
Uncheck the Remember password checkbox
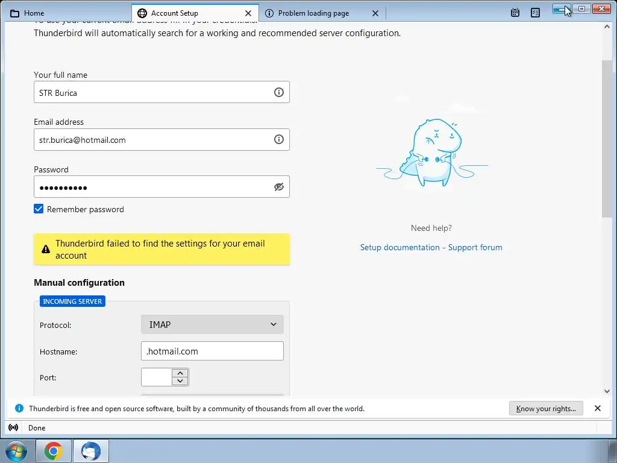coord(39,209)
